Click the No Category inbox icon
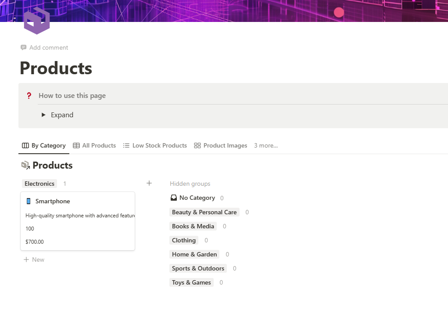This screenshot has width=448, height=321. (174, 198)
